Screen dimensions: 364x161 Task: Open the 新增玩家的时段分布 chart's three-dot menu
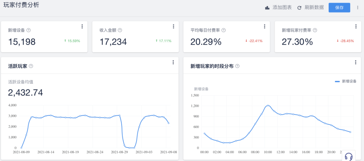356,62
